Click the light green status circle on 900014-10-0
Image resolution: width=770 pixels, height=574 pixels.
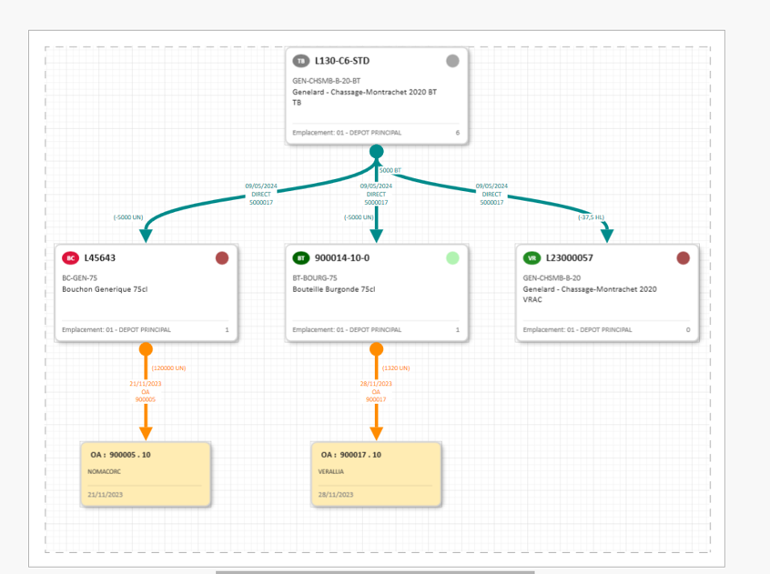[x=452, y=258]
